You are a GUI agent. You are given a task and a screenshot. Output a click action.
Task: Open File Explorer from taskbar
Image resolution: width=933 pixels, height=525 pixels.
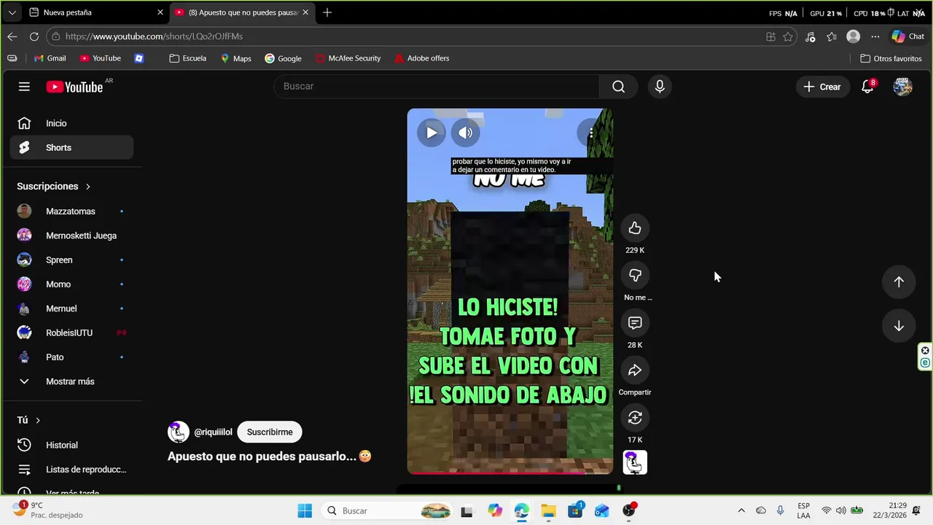(x=548, y=511)
